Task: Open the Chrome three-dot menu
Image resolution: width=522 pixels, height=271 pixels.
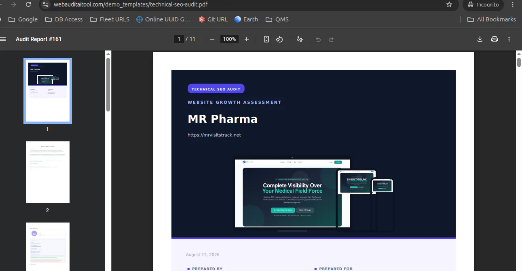Action: point(513,4)
